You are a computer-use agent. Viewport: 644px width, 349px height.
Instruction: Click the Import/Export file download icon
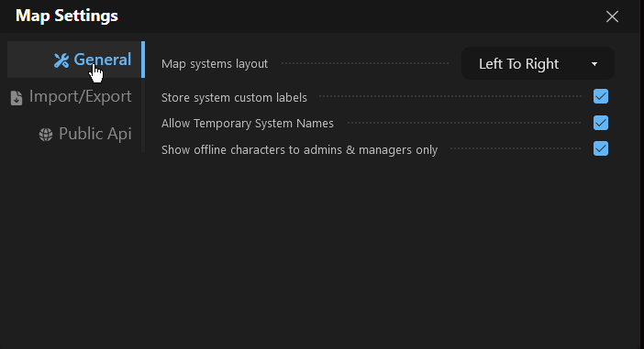point(17,98)
